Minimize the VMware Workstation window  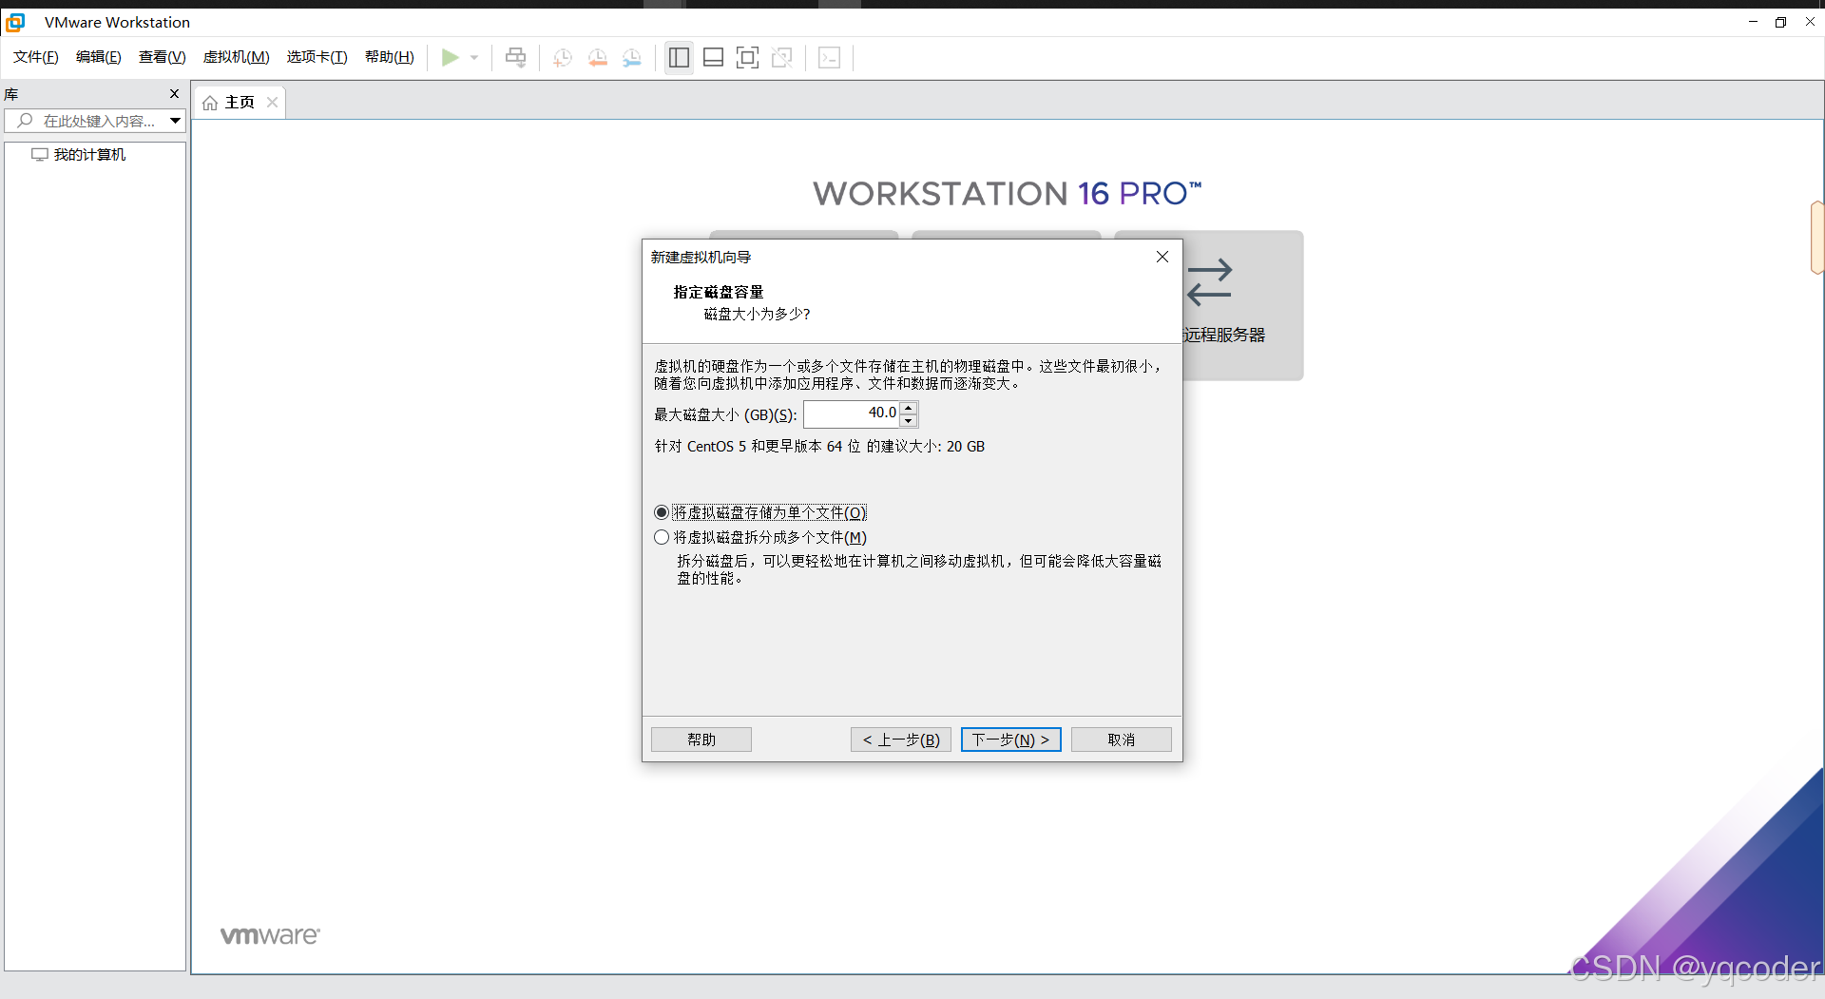[x=1753, y=22]
